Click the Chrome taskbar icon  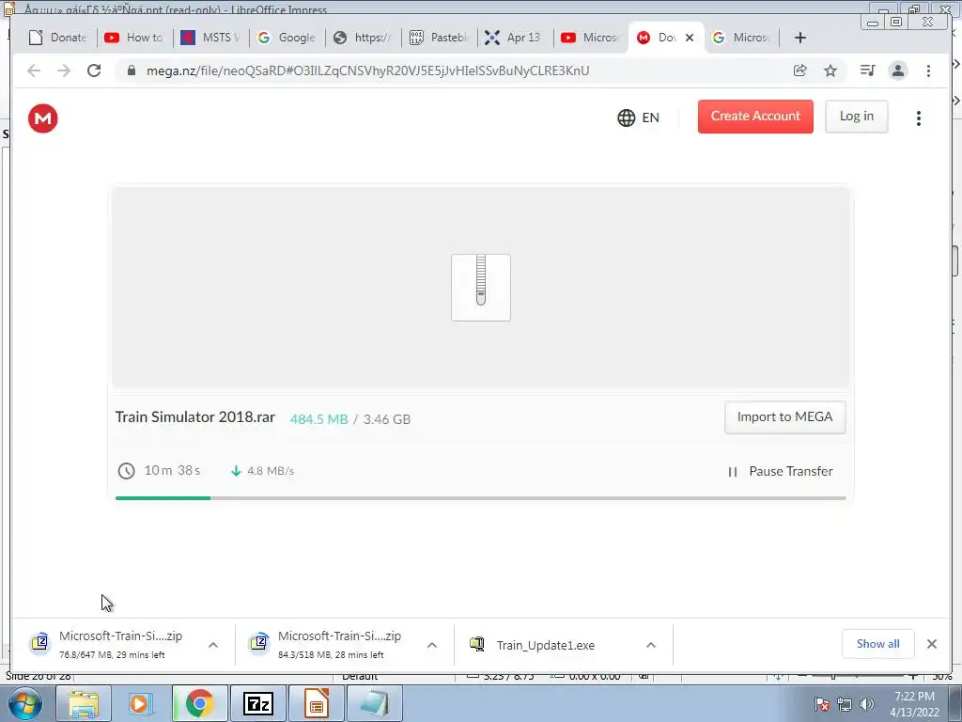[199, 703]
